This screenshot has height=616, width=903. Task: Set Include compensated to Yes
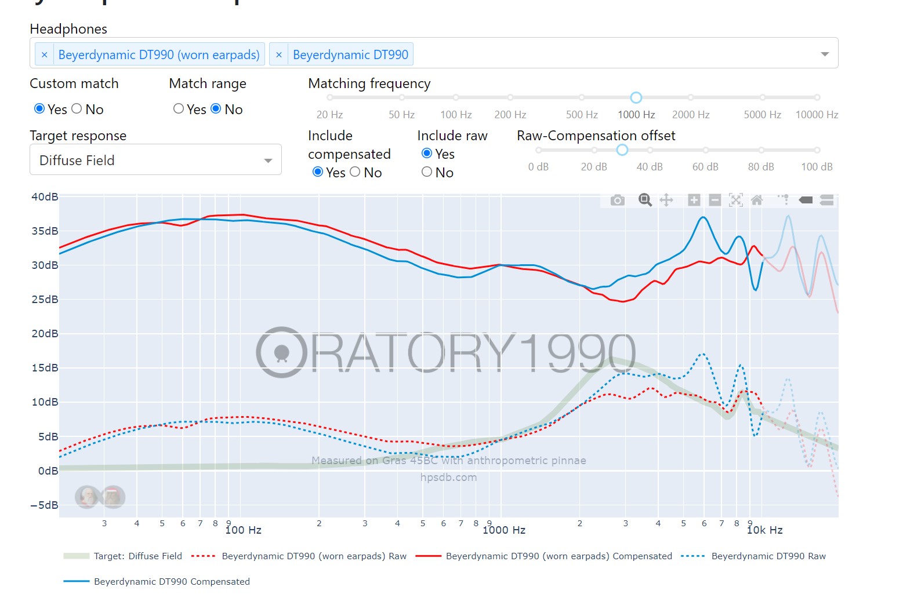[x=318, y=172]
